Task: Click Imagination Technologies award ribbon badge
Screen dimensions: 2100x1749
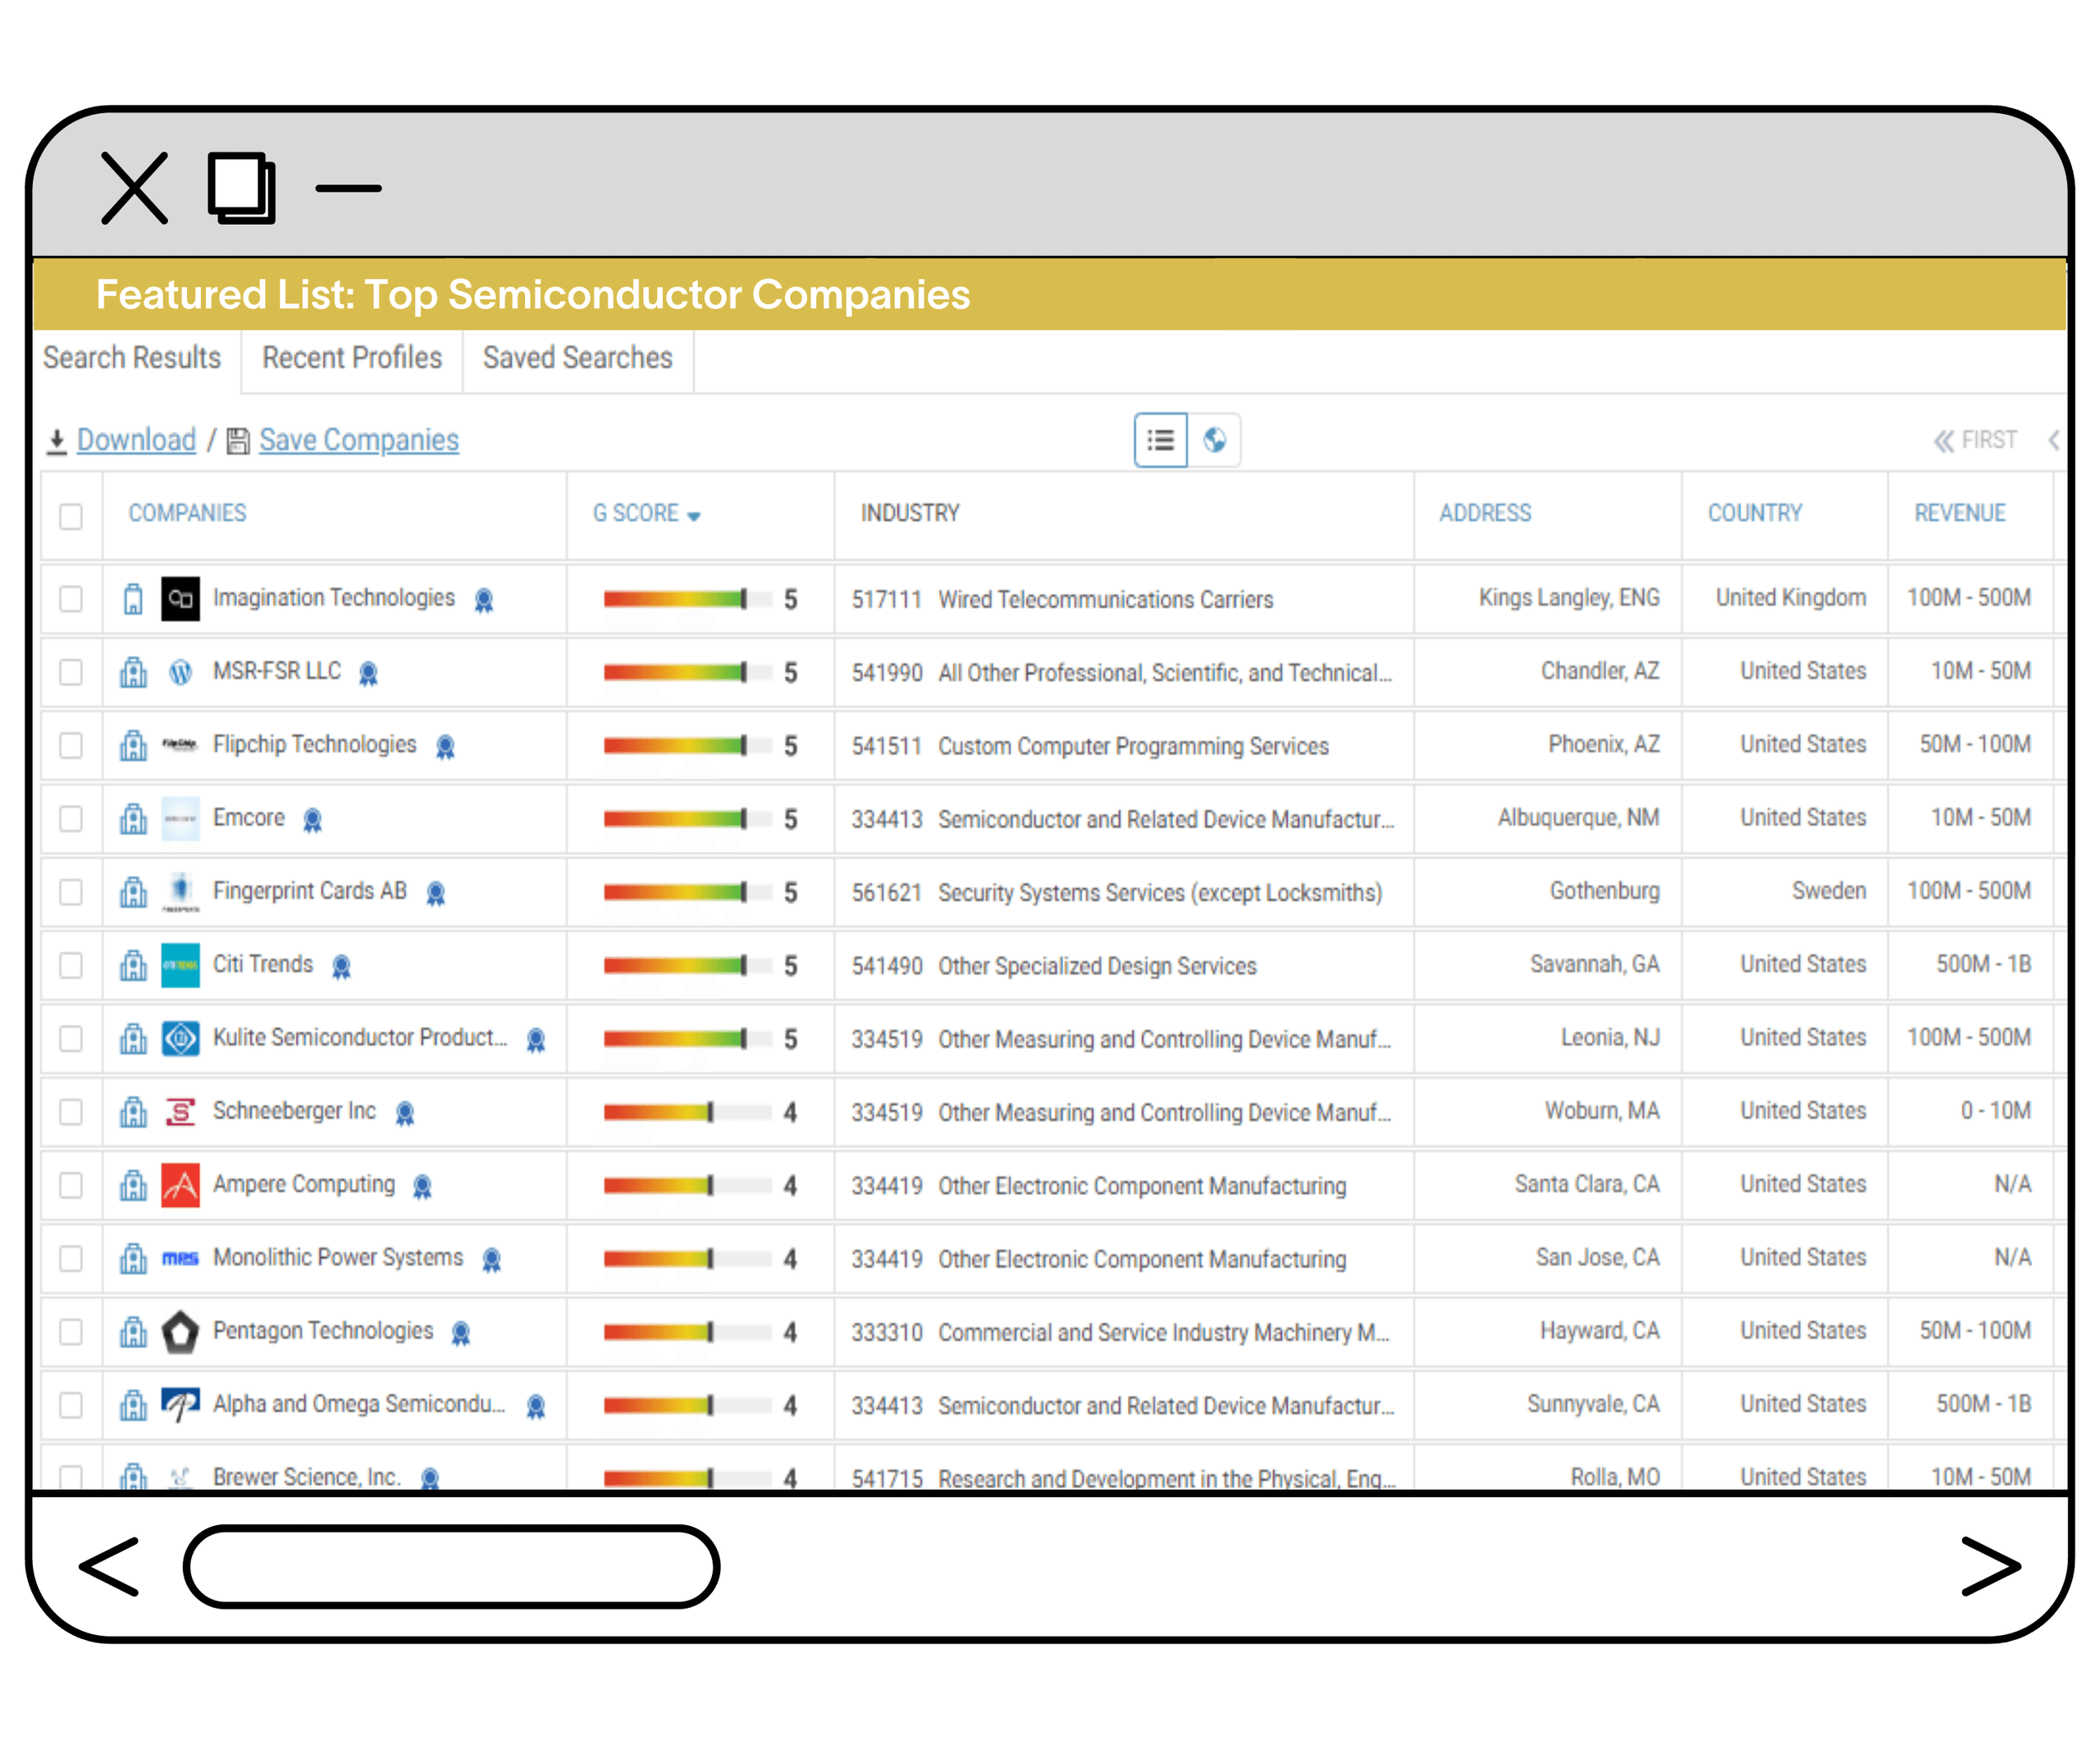Action: 484,599
